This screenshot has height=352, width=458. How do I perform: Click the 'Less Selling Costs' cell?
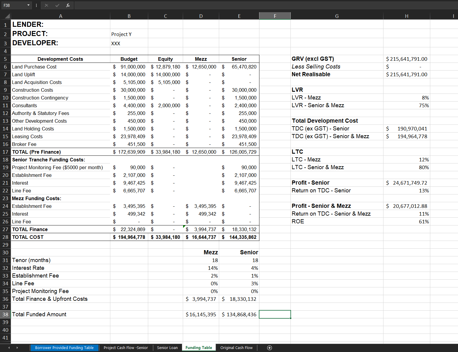coord(337,67)
